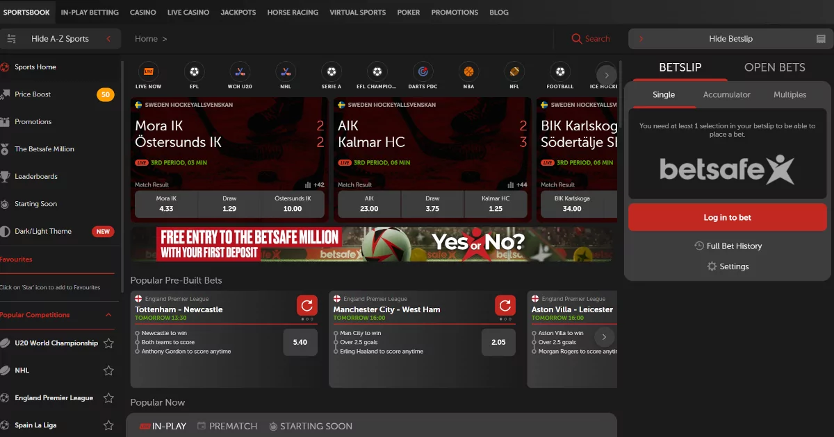Bet on Östersunds IK at 10.00
Image resolution: width=834 pixels, height=437 pixels.
pos(293,204)
